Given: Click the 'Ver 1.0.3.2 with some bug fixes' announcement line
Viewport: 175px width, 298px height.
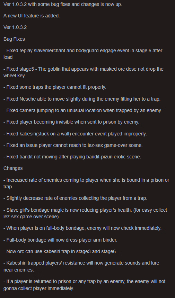Looking at the screenshot, I should click(x=63, y=4).
